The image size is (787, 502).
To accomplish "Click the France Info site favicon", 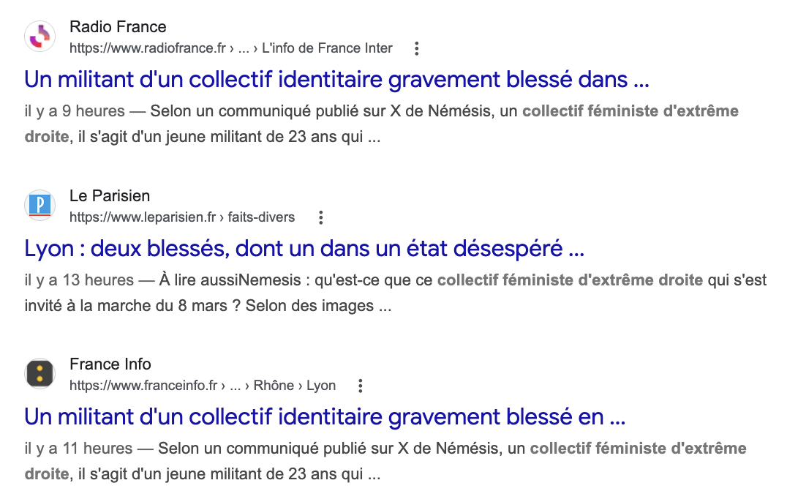I will (x=39, y=373).
